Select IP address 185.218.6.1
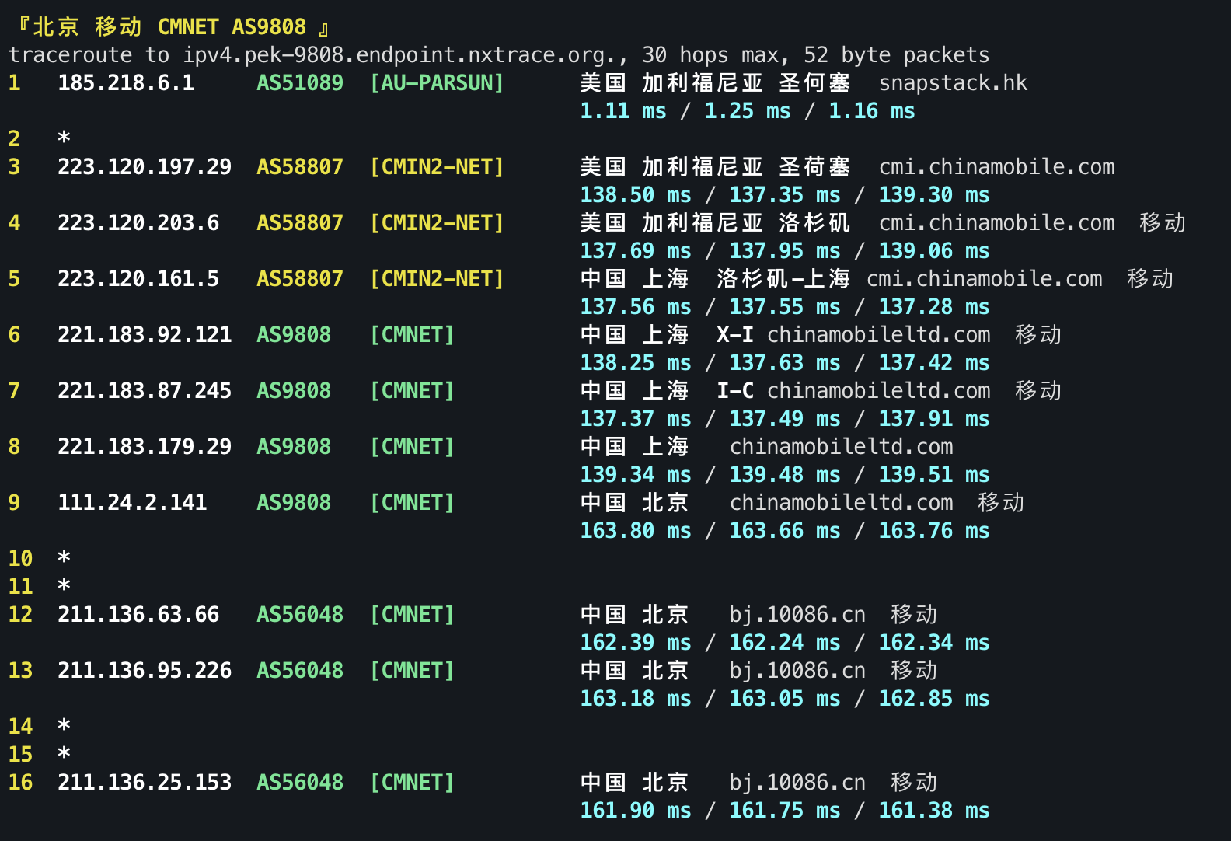1231x841 pixels. pyautogui.click(x=126, y=83)
